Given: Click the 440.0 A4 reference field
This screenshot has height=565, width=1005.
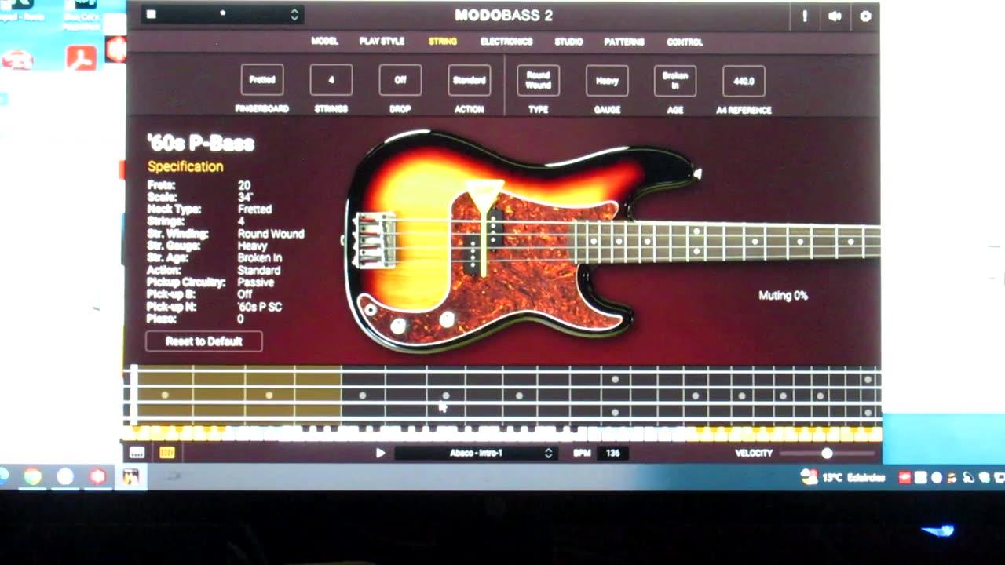Looking at the screenshot, I should pyautogui.click(x=744, y=80).
